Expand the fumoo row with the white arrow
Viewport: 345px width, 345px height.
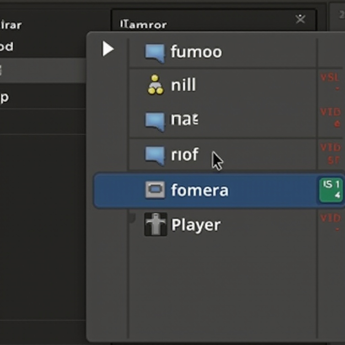pos(107,49)
